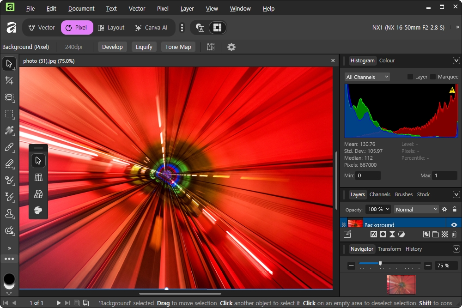Select the hourglass brush tool in toolbar
462x308 pixels.
point(9,197)
